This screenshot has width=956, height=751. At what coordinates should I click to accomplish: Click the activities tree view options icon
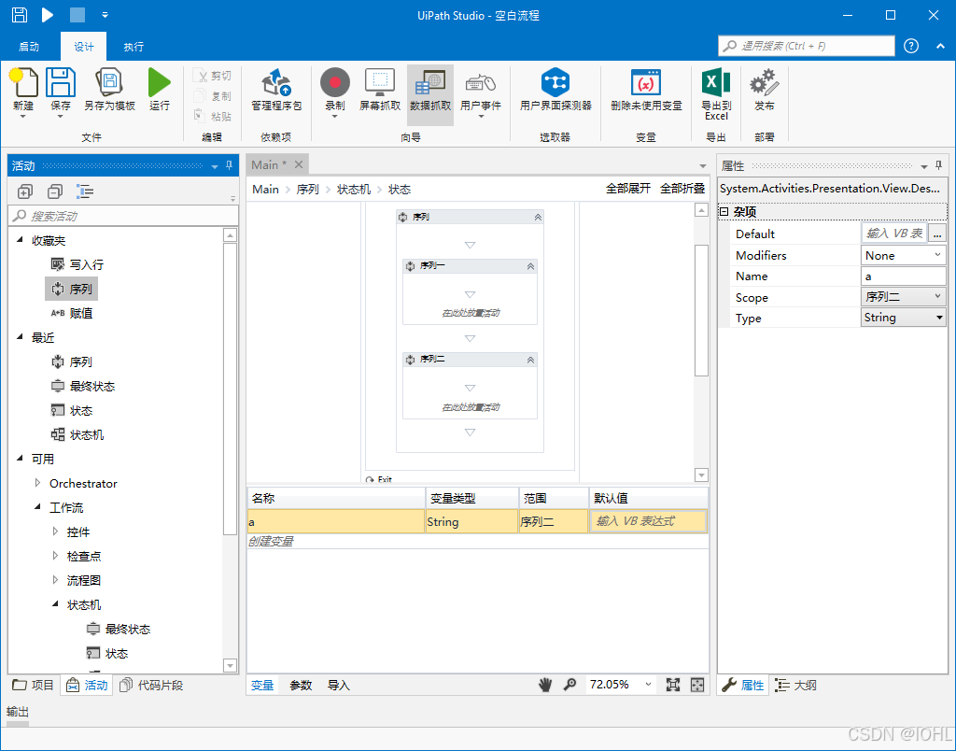click(x=85, y=191)
